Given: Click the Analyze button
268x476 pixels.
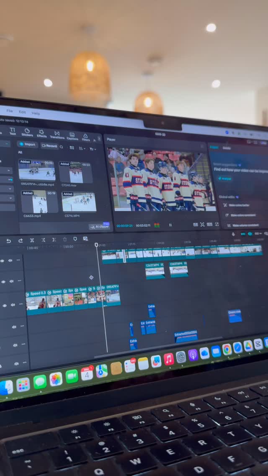Looking at the screenshot, I should pyautogui.click(x=225, y=178).
